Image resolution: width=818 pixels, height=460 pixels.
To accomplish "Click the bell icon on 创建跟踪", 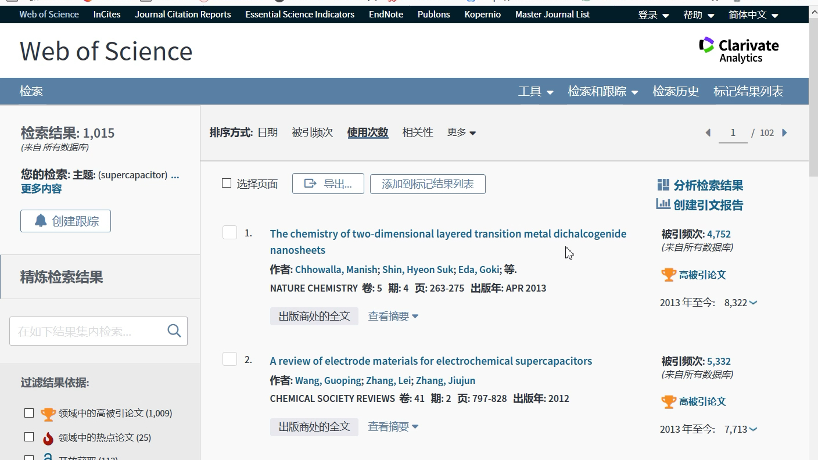I will [40, 221].
